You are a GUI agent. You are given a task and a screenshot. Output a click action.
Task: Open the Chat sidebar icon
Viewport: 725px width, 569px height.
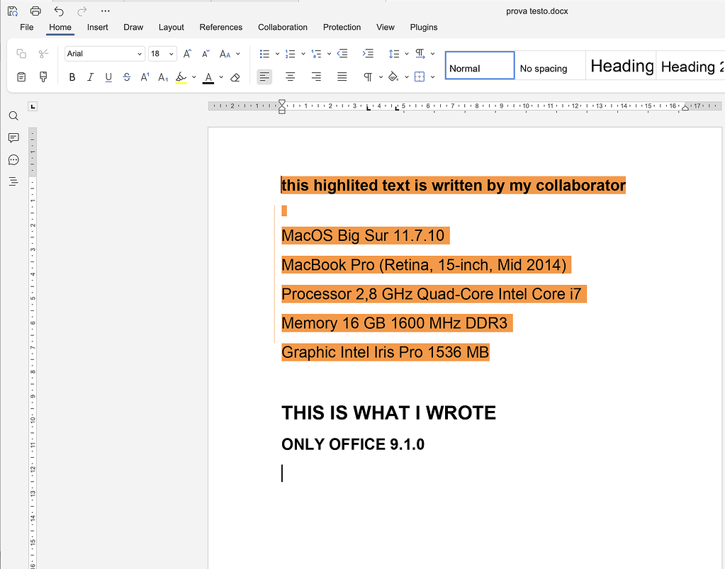13,159
